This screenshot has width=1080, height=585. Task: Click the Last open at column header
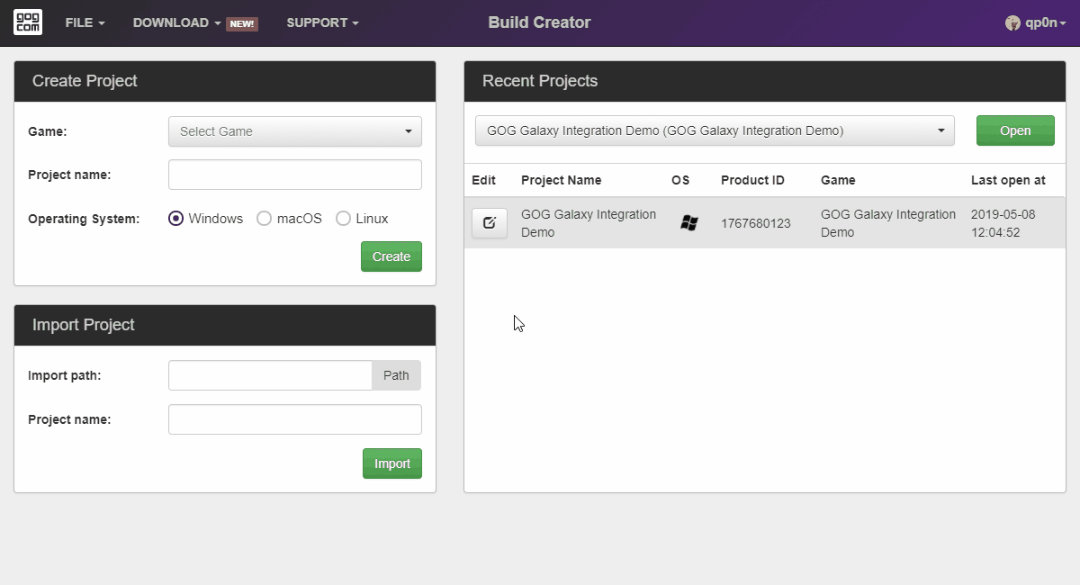coord(1008,180)
